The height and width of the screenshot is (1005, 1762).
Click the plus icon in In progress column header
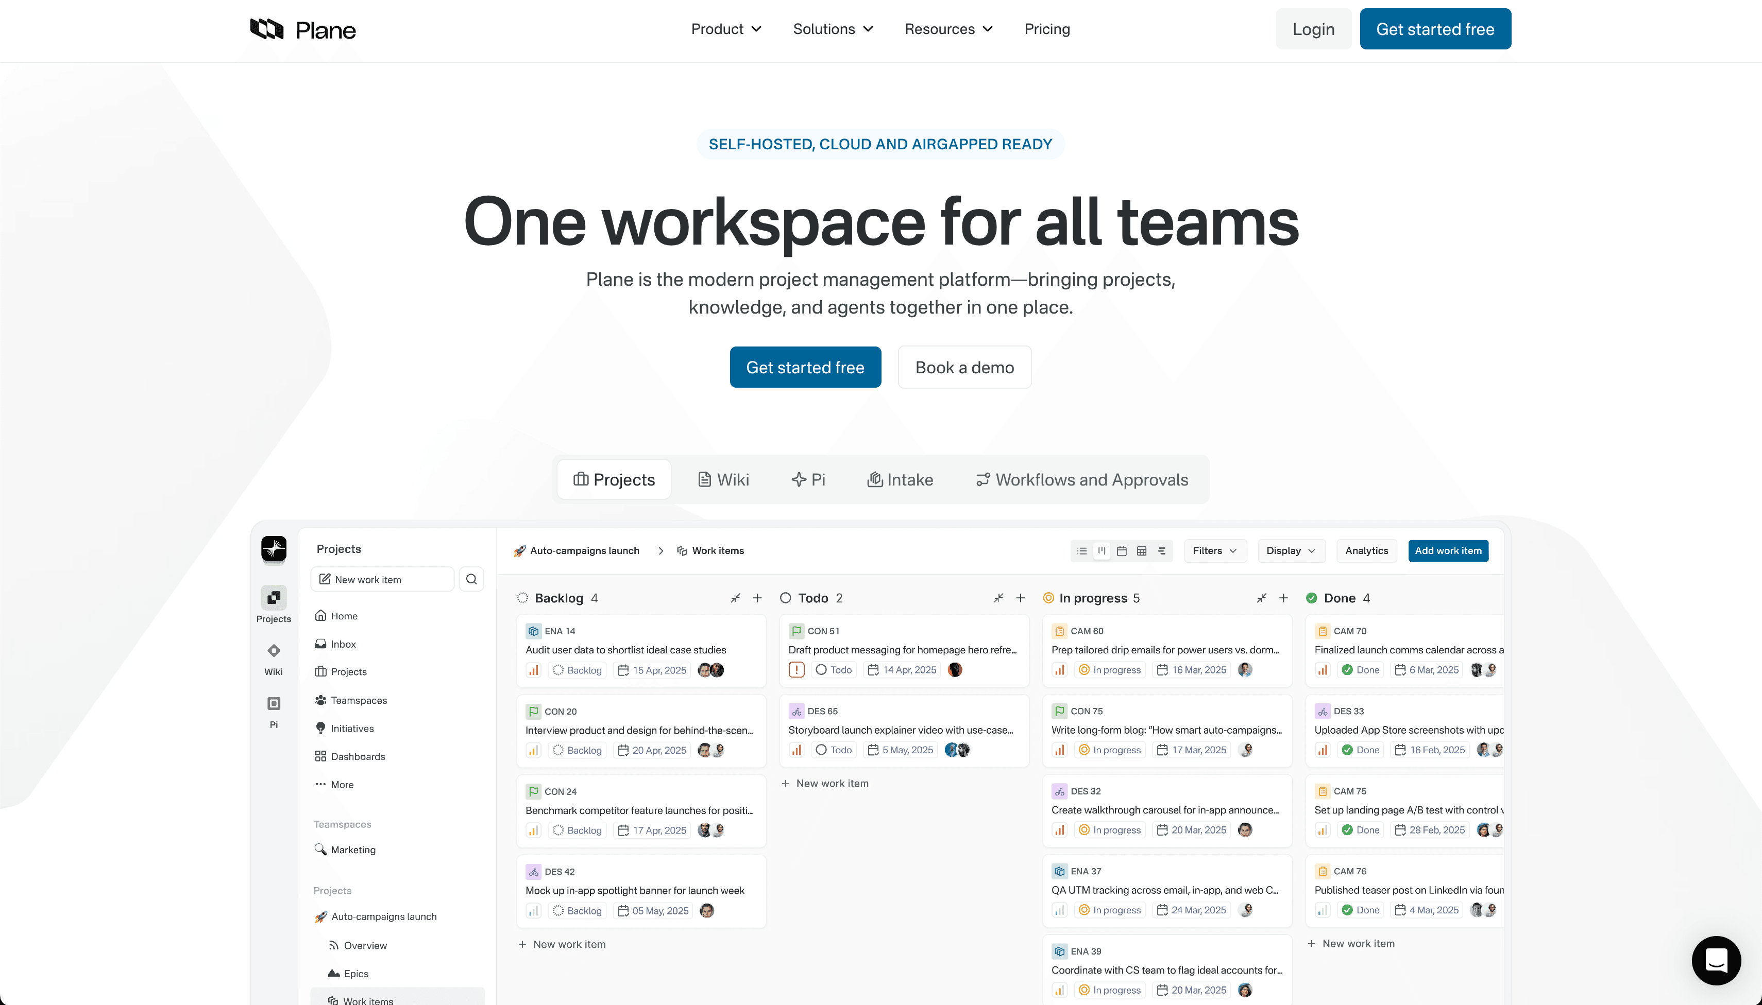[1283, 598]
